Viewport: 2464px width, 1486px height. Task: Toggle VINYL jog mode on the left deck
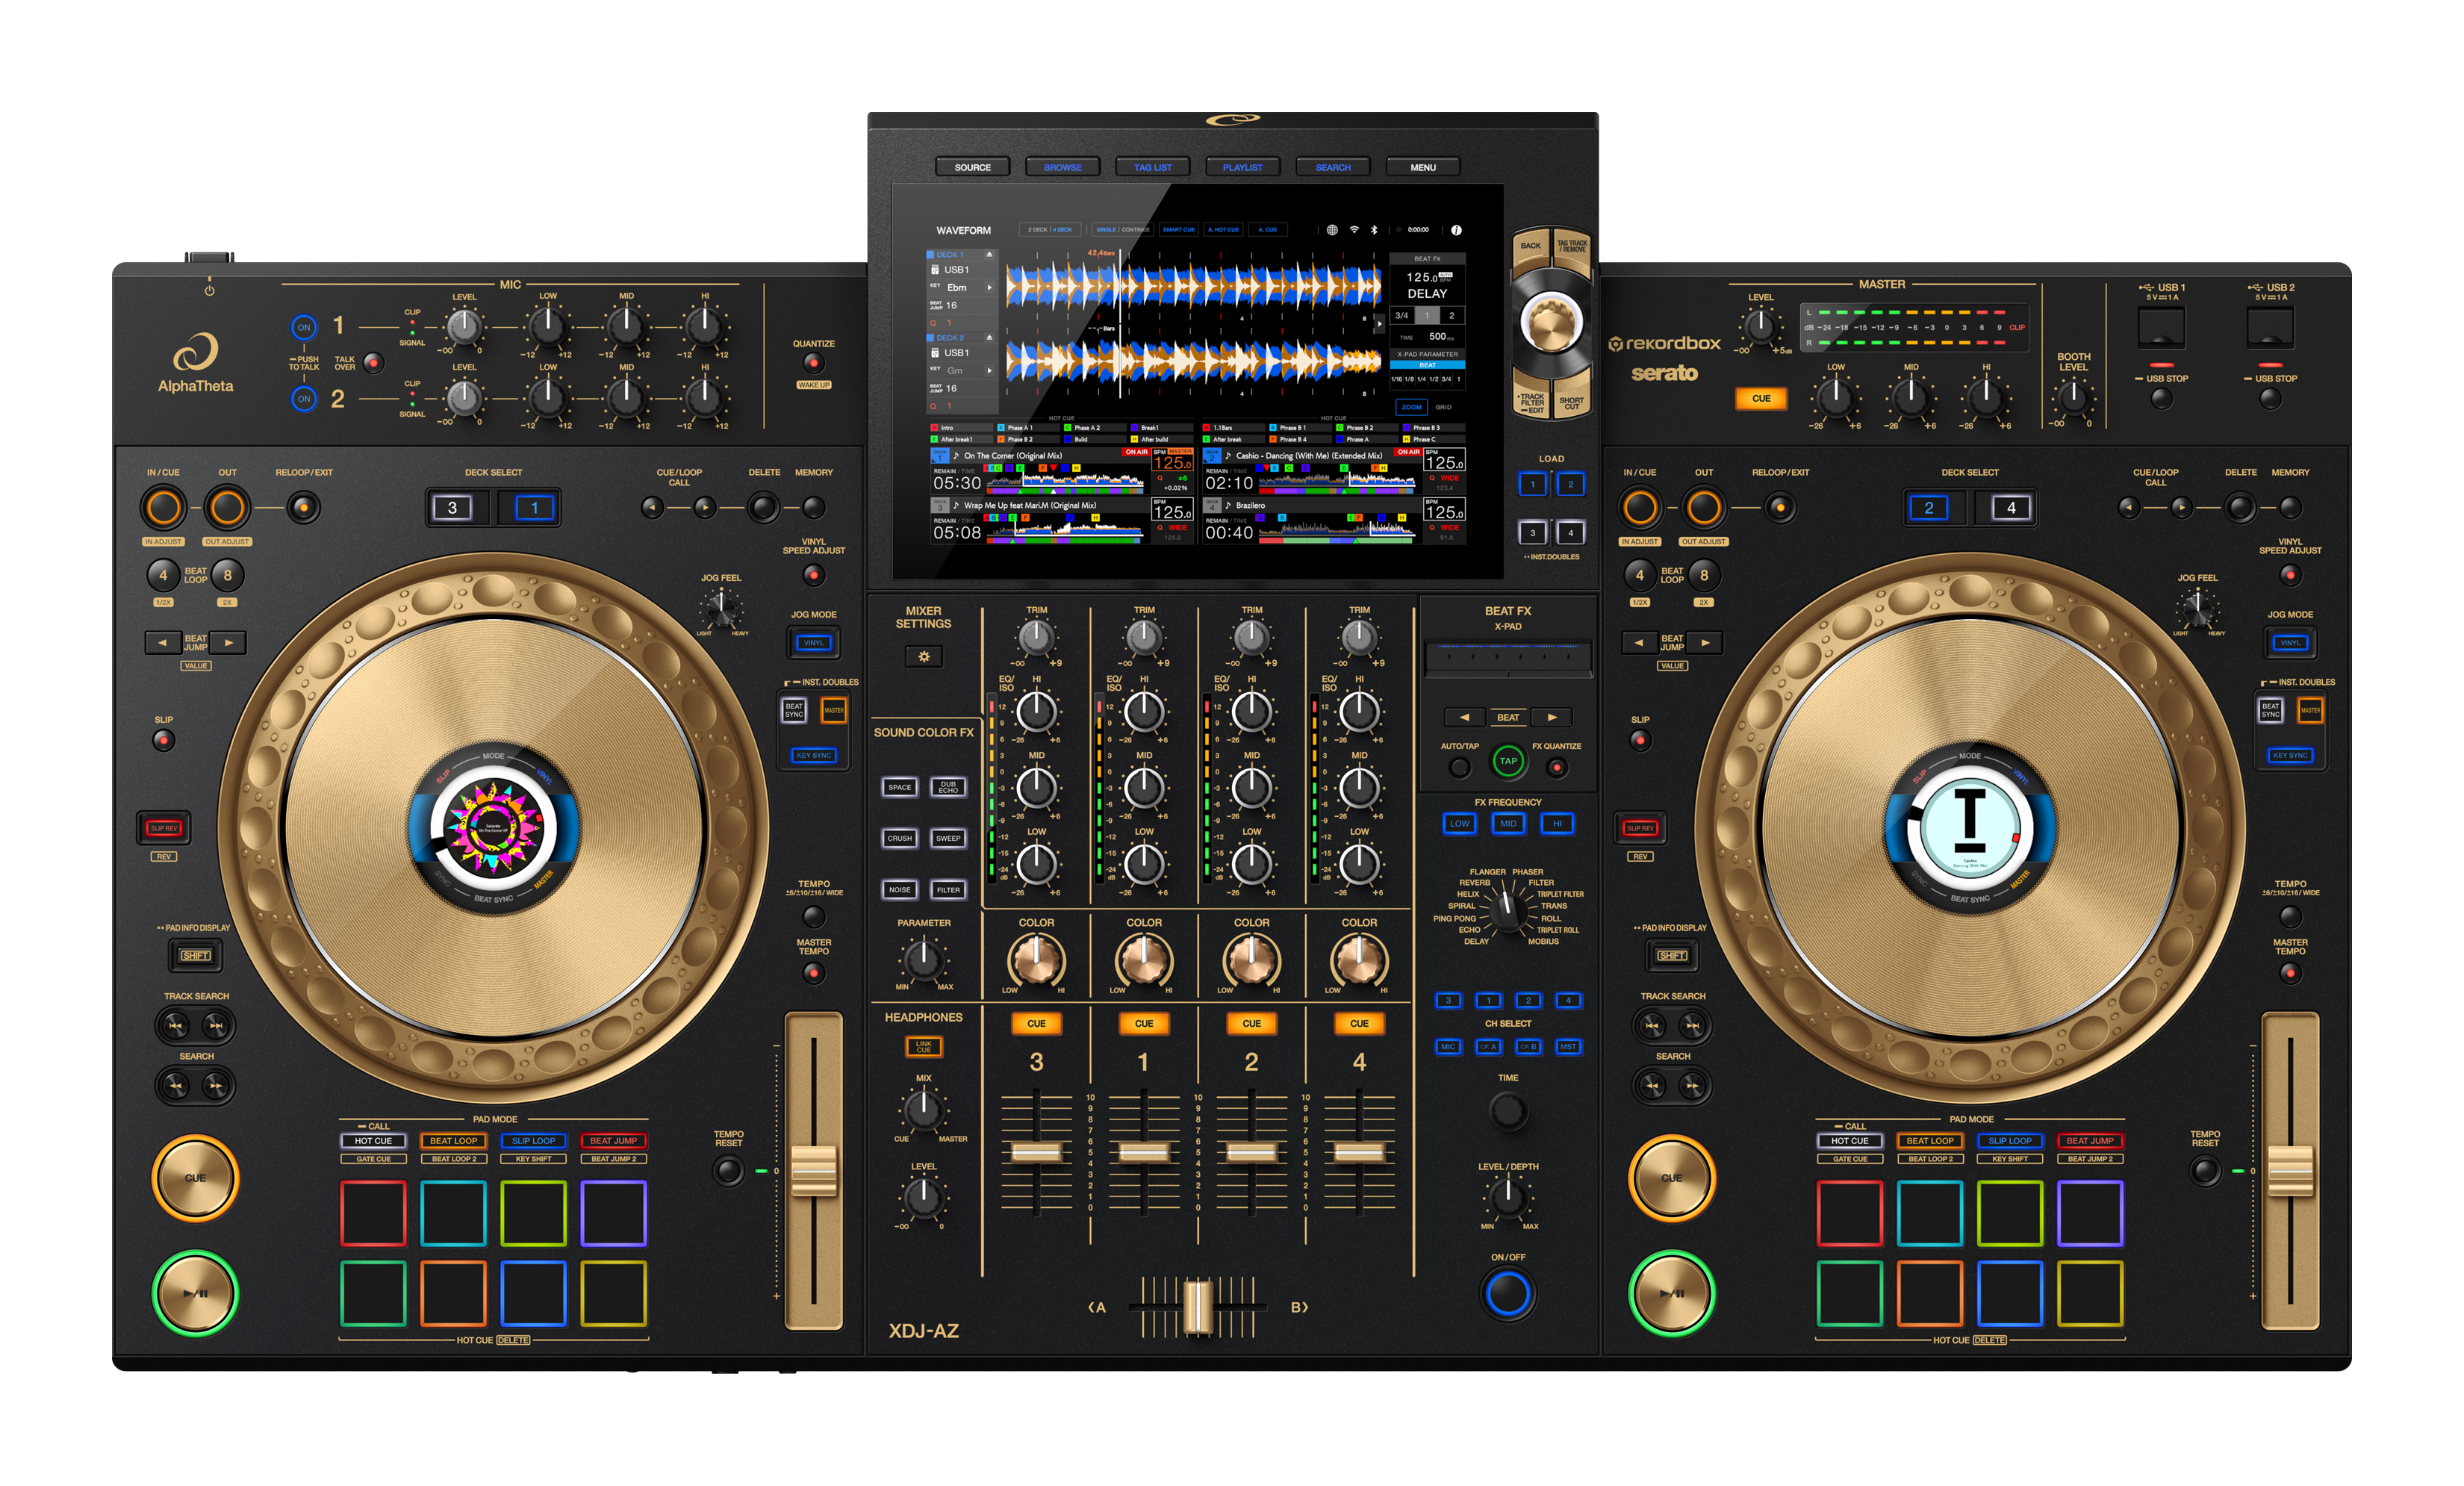[813, 643]
